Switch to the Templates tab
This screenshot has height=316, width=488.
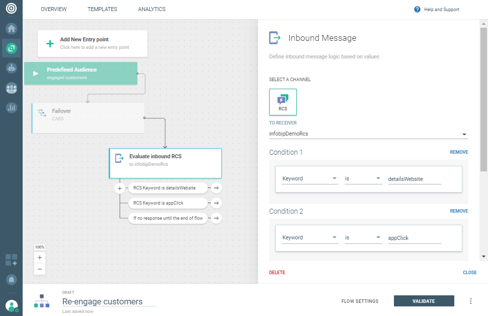click(102, 10)
